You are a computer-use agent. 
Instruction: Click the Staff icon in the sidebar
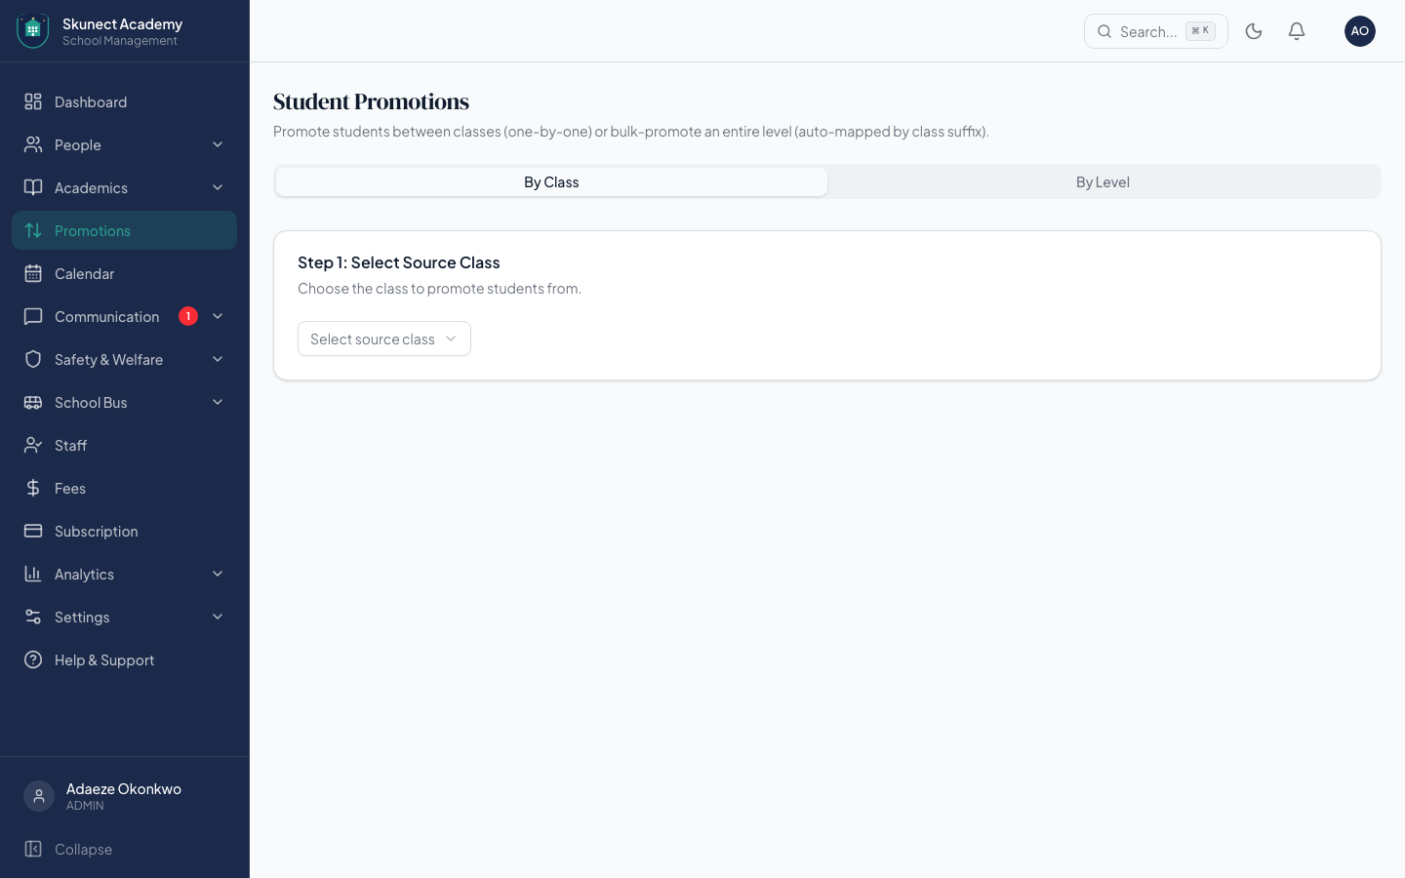click(33, 445)
